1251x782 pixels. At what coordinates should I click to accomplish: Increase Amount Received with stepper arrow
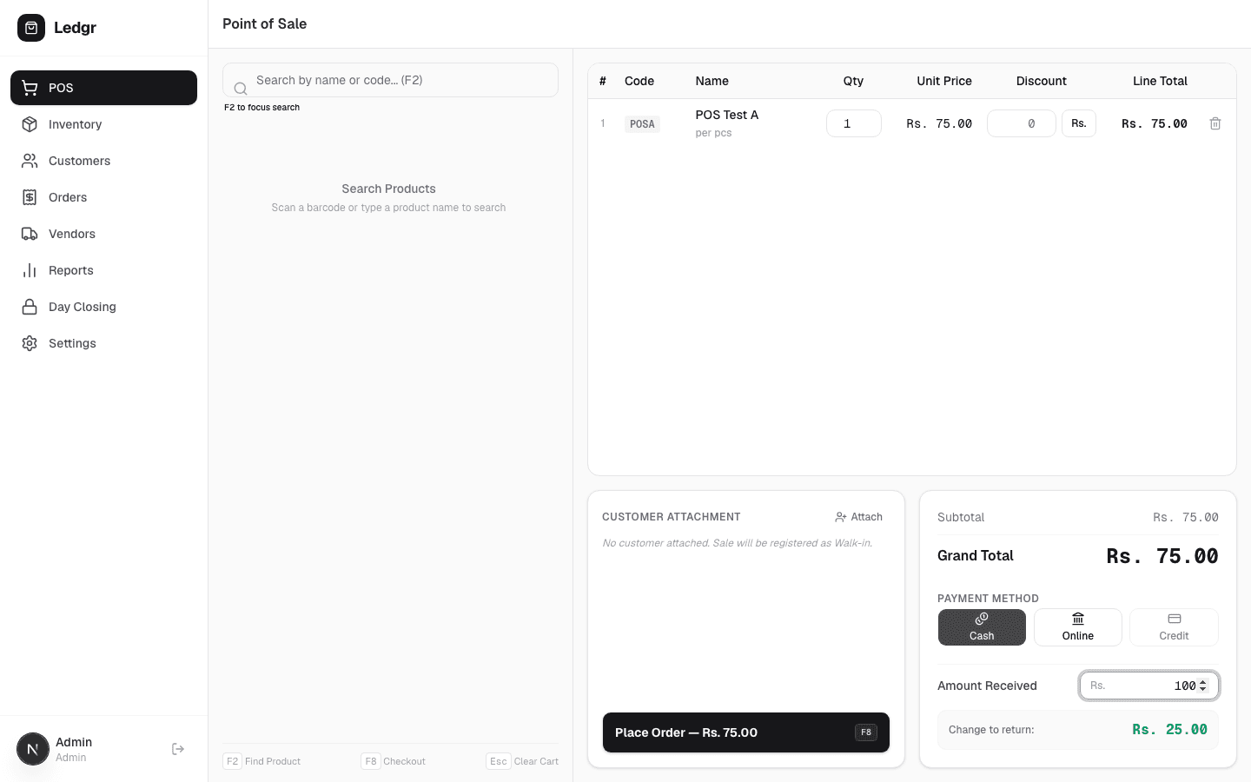coord(1203,682)
